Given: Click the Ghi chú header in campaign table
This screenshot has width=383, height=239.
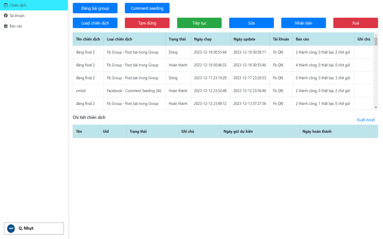Looking at the screenshot, I should pyautogui.click(x=364, y=39).
